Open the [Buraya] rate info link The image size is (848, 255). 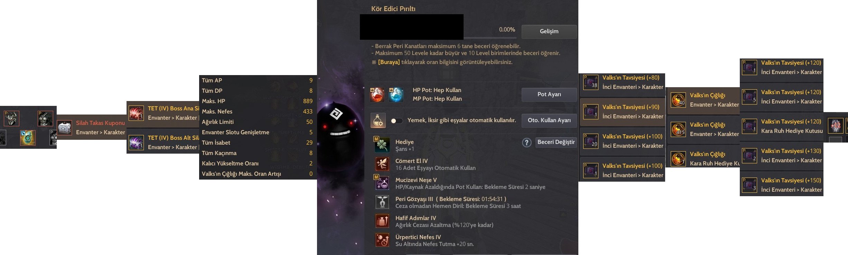[389, 62]
